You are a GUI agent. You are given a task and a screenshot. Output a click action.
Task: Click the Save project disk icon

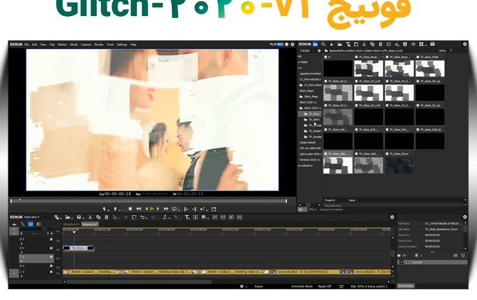(x=79, y=217)
